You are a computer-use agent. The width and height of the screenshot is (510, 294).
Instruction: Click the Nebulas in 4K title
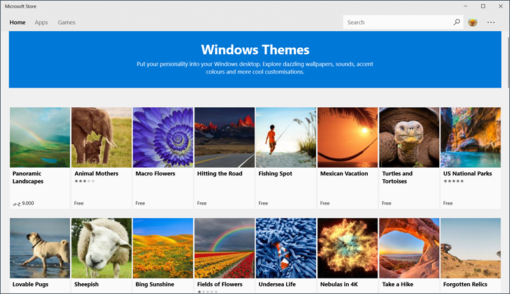[x=339, y=284]
